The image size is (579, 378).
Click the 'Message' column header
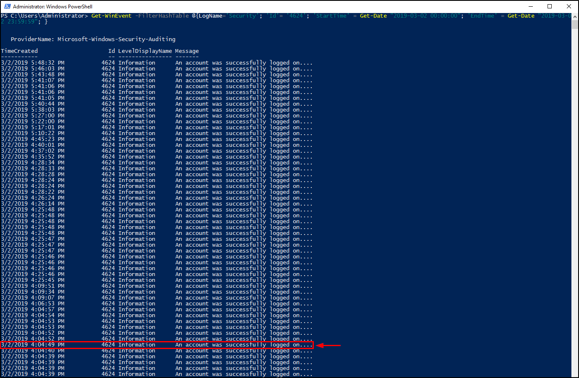click(x=187, y=51)
